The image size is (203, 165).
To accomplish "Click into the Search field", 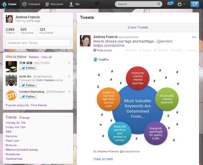I will coord(138,4).
